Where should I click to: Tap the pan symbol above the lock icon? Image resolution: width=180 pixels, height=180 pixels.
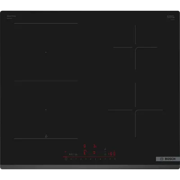[105, 149]
